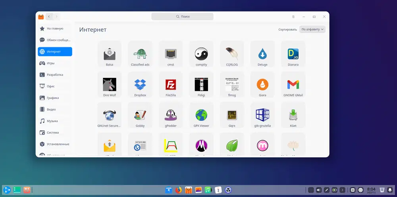Open the battery indicator in the tray
This screenshot has height=197, width=397.
(x=334, y=190)
